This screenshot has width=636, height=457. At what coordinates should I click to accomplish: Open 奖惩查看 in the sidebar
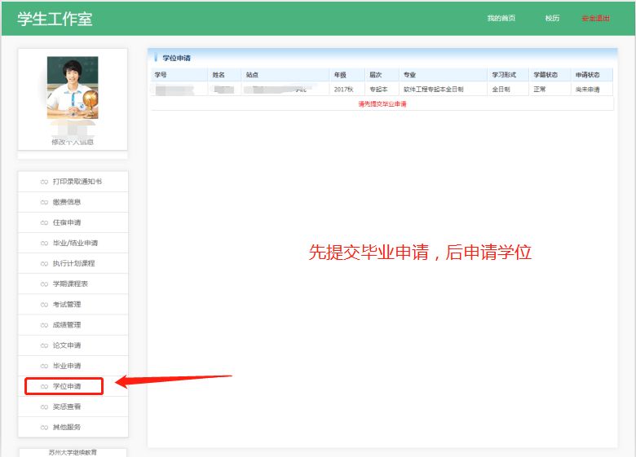67,406
